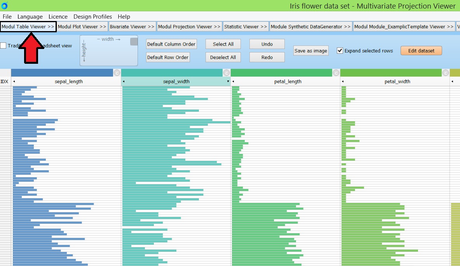
Task: Toggle the checkbox next to Edit dataset
Action: click(x=340, y=50)
